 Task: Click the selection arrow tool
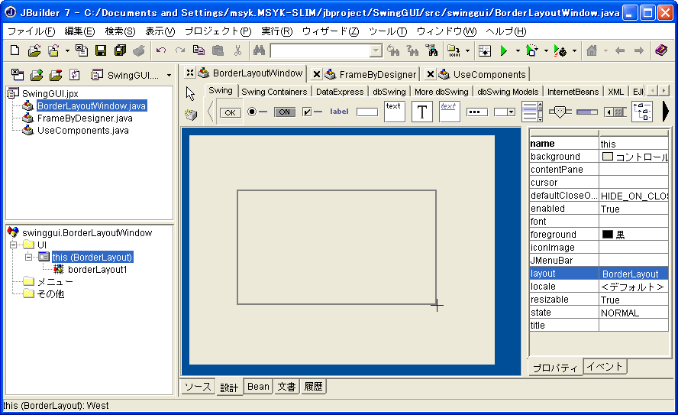pos(191,94)
